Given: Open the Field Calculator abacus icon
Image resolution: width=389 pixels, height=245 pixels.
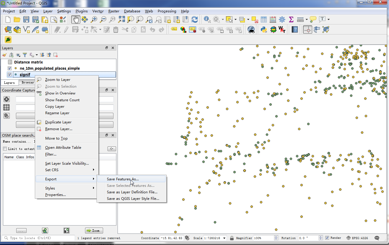Looking at the screenshot, I should tap(273, 19).
